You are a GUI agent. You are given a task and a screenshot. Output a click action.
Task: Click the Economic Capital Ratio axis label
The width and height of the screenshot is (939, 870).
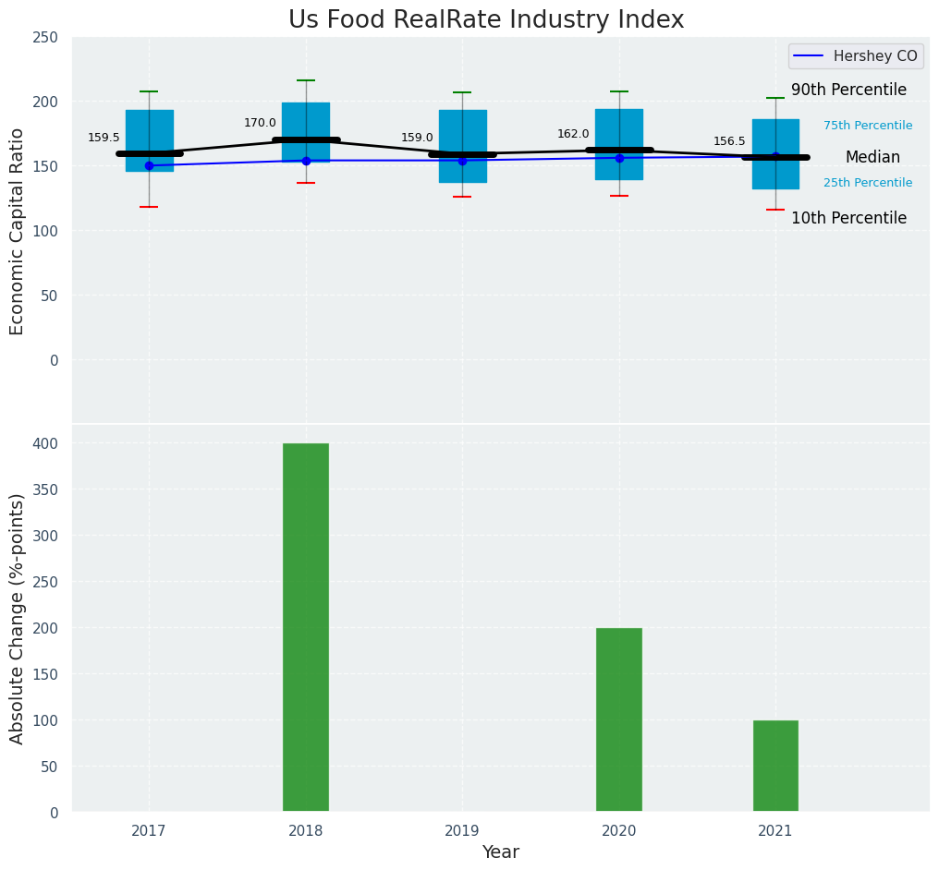click(18, 231)
